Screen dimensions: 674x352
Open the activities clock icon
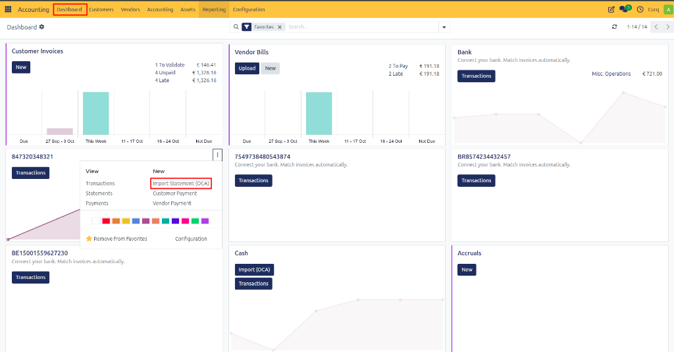[x=640, y=9]
